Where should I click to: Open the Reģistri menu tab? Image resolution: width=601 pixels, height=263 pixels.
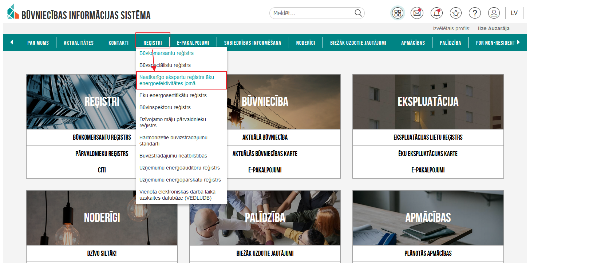153,43
